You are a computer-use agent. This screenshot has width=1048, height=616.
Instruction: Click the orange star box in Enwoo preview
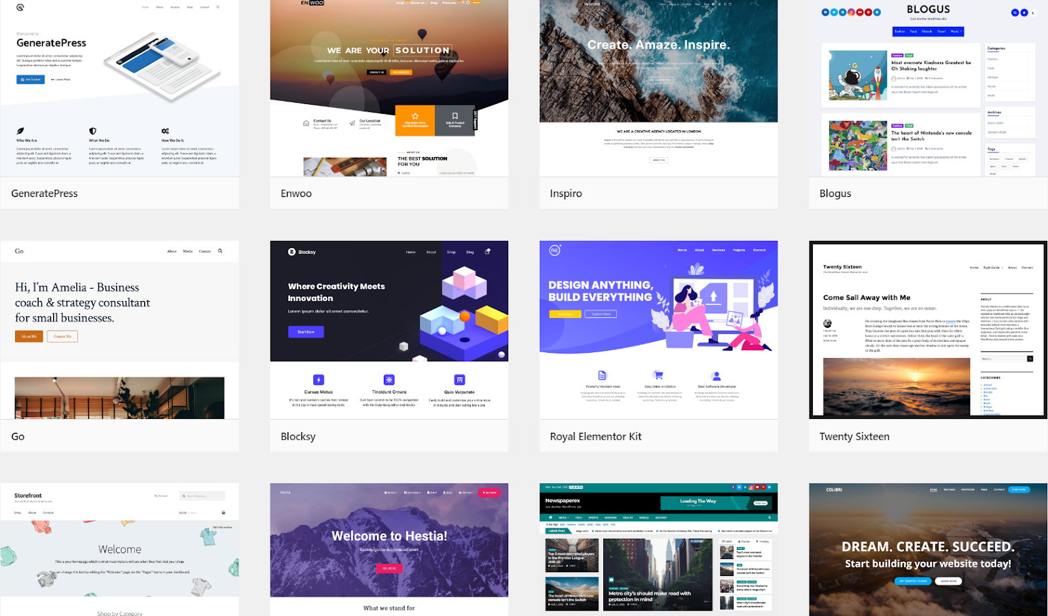click(x=415, y=120)
